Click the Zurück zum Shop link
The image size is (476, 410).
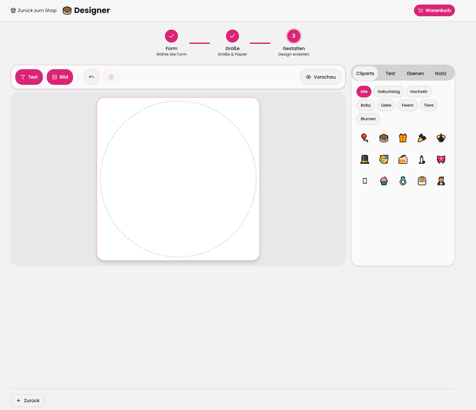click(x=33, y=10)
